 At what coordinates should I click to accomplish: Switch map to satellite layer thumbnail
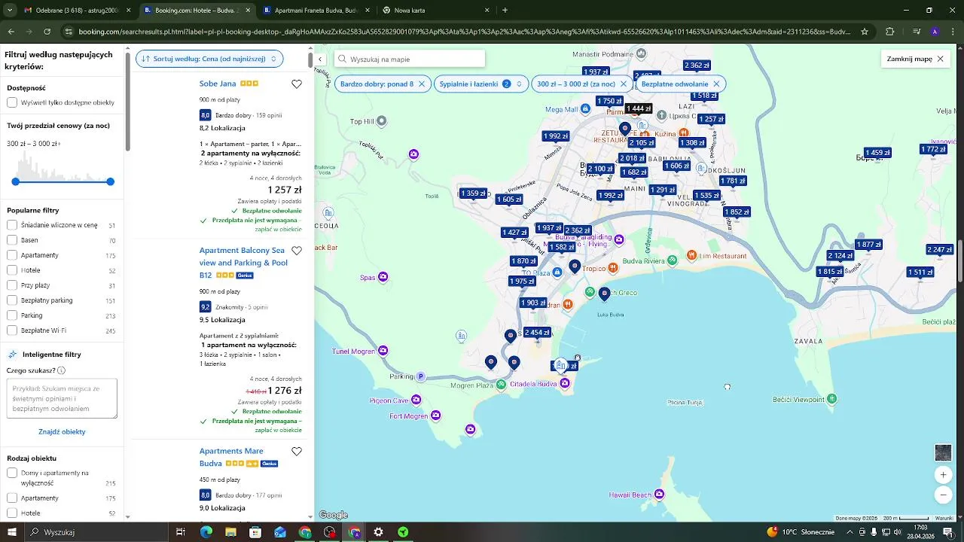click(x=943, y=452)
